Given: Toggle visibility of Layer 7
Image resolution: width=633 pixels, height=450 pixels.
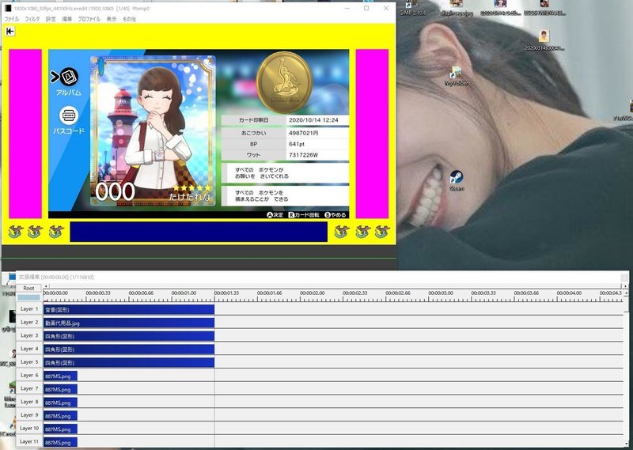Looking at the screenshot, I should (x=29, y=388).
